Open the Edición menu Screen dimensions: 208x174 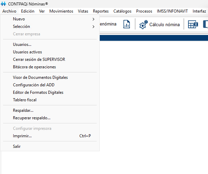pos(28,11)
